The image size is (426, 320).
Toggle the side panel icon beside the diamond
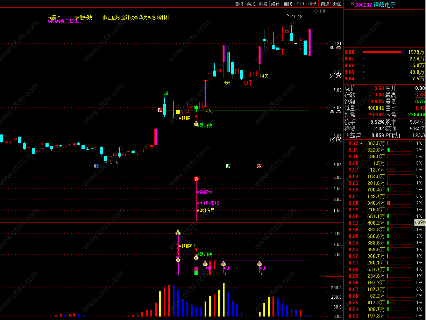click(x=322, y=11)
